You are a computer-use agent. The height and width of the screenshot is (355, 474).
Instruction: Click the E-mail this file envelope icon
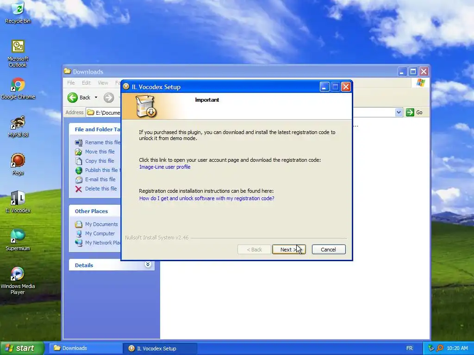[79, 180]
